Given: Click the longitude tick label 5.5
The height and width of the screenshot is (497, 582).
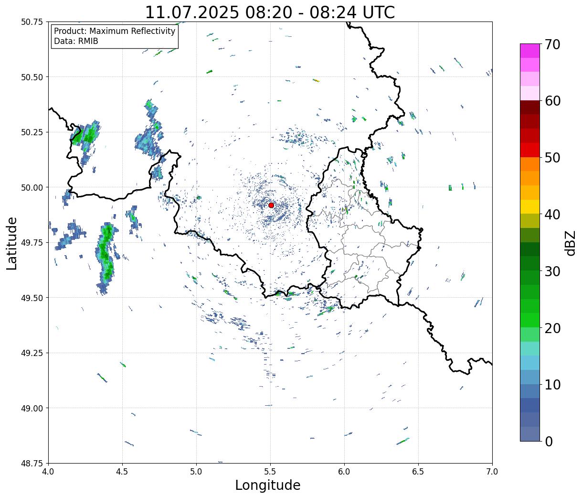Looking at the screenshot, I should pos(270,472).
